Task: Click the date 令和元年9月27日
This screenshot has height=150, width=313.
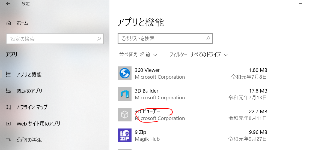Action: [248, 139]
